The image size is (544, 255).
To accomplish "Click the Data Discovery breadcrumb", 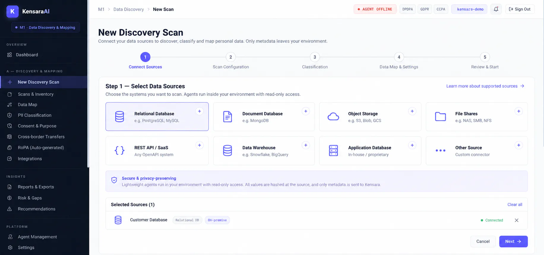I will 129,10.
